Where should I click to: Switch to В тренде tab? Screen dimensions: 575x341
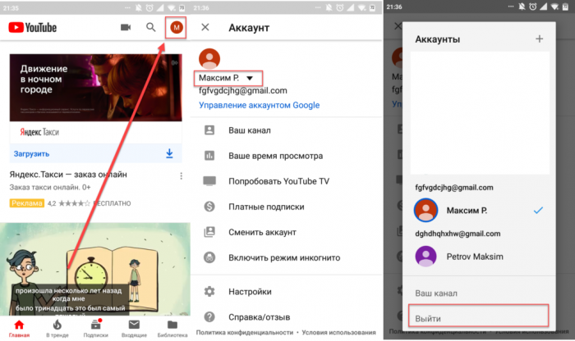pos(57,327)
